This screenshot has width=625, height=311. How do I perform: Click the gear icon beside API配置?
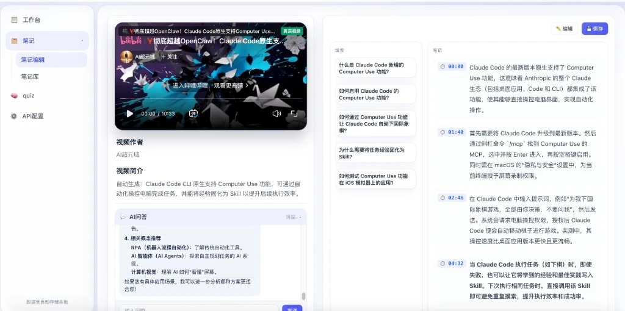(14, 116)
